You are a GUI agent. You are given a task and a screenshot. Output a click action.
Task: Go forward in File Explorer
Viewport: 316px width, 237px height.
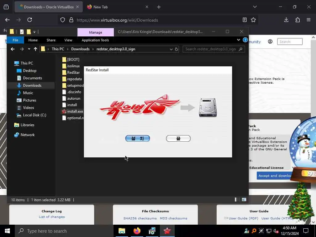click(22, 49)
